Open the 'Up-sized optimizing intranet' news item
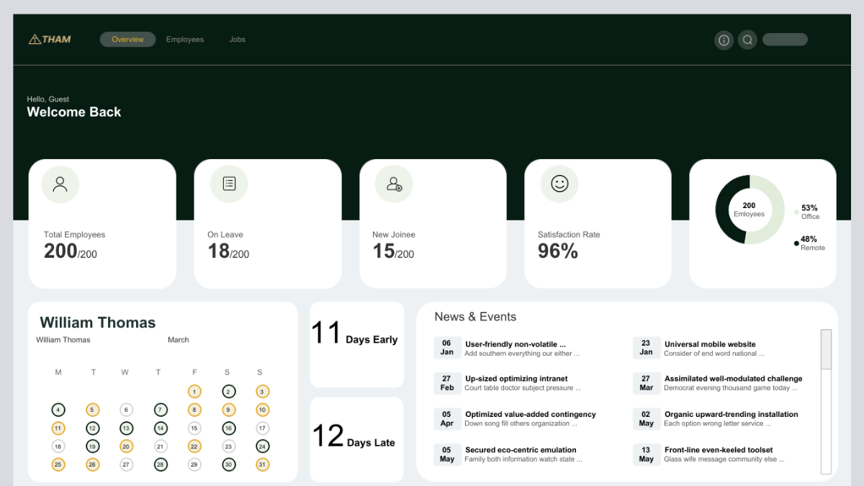Screen dimensions: 864x486 [x=516, y=379]
